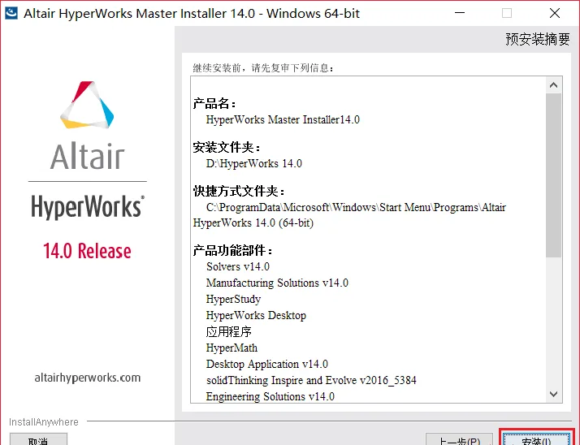Click 'Desktop Application v14.0' line

pyautogui.click(x=267, y=365)
